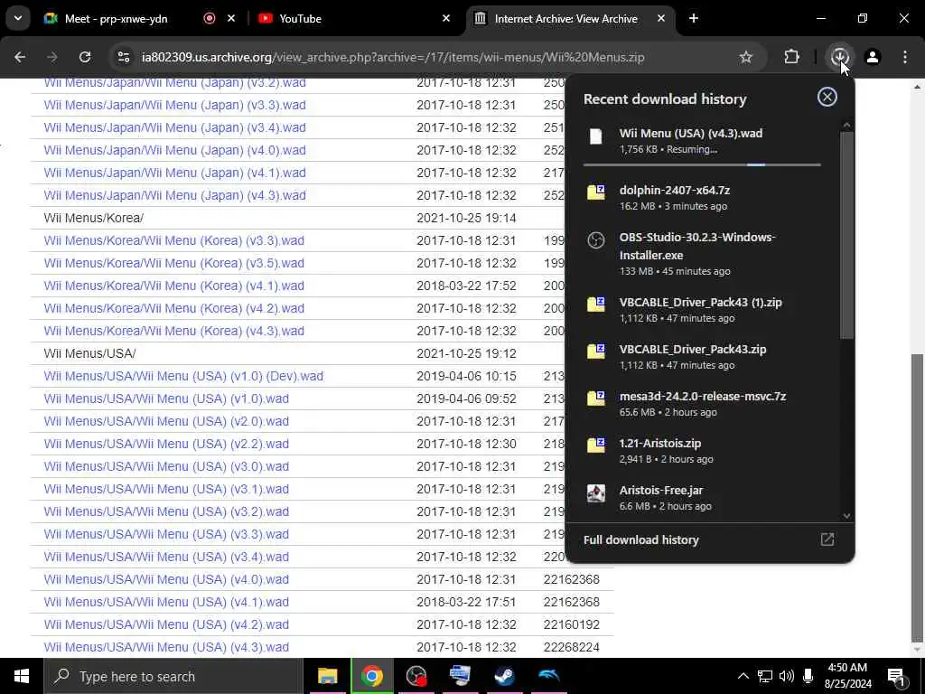The image size is (925, 694).
Task: Switch to the YouTube tab
Action: click(300, 18)
